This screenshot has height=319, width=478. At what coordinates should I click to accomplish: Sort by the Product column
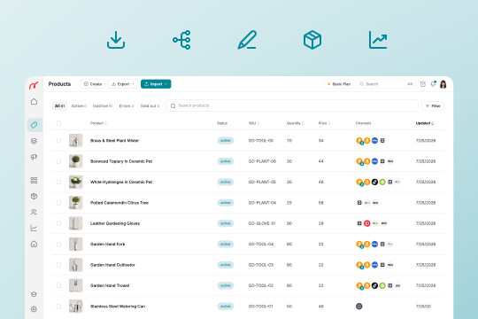pos(98,123)
